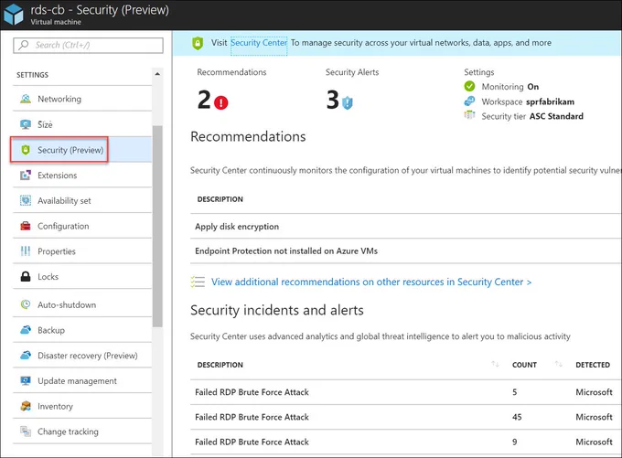The width and height of the screenshot is (622, 458).
Task: Open the Networking settings item
Action: pyautogui.click(x=82, y=99)
